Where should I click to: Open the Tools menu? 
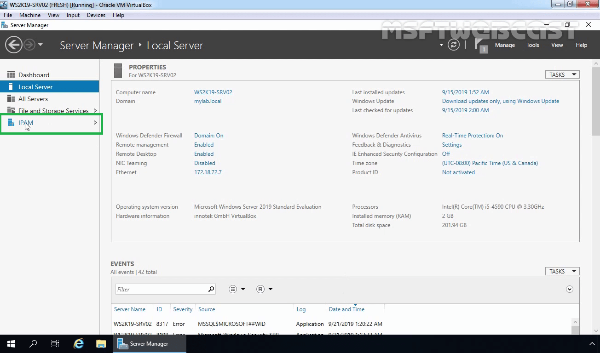(x=533, y=45)
